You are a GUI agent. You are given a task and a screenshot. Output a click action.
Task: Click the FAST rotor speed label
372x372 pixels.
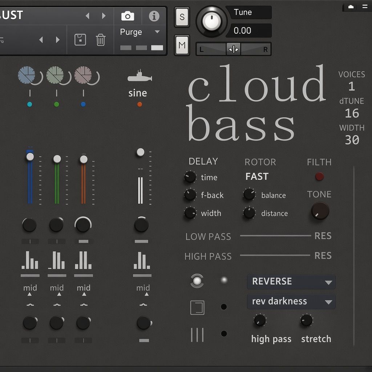257,177
